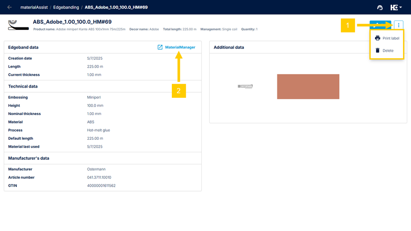Click the edgeband coil icon
Image resolution: width=411 pixels, height=231 pixels.
(18, 25)
